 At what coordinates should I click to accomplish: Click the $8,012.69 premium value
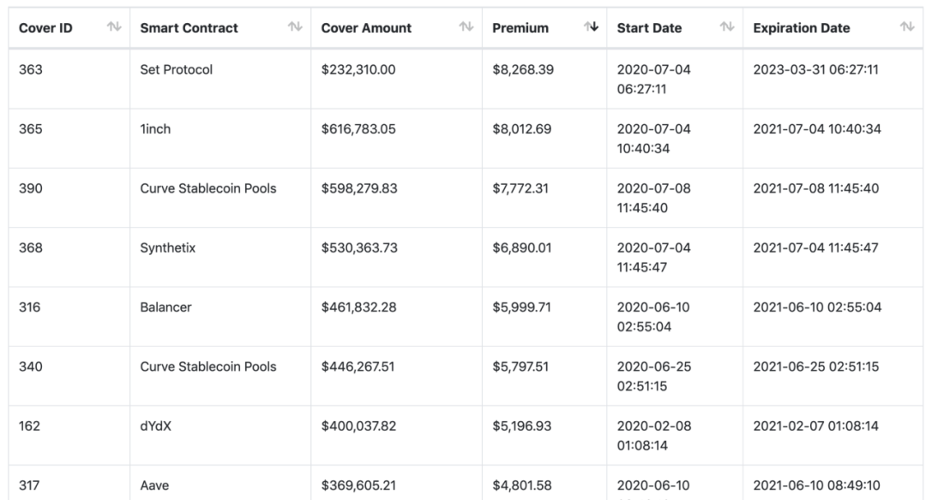coord(522,129)
